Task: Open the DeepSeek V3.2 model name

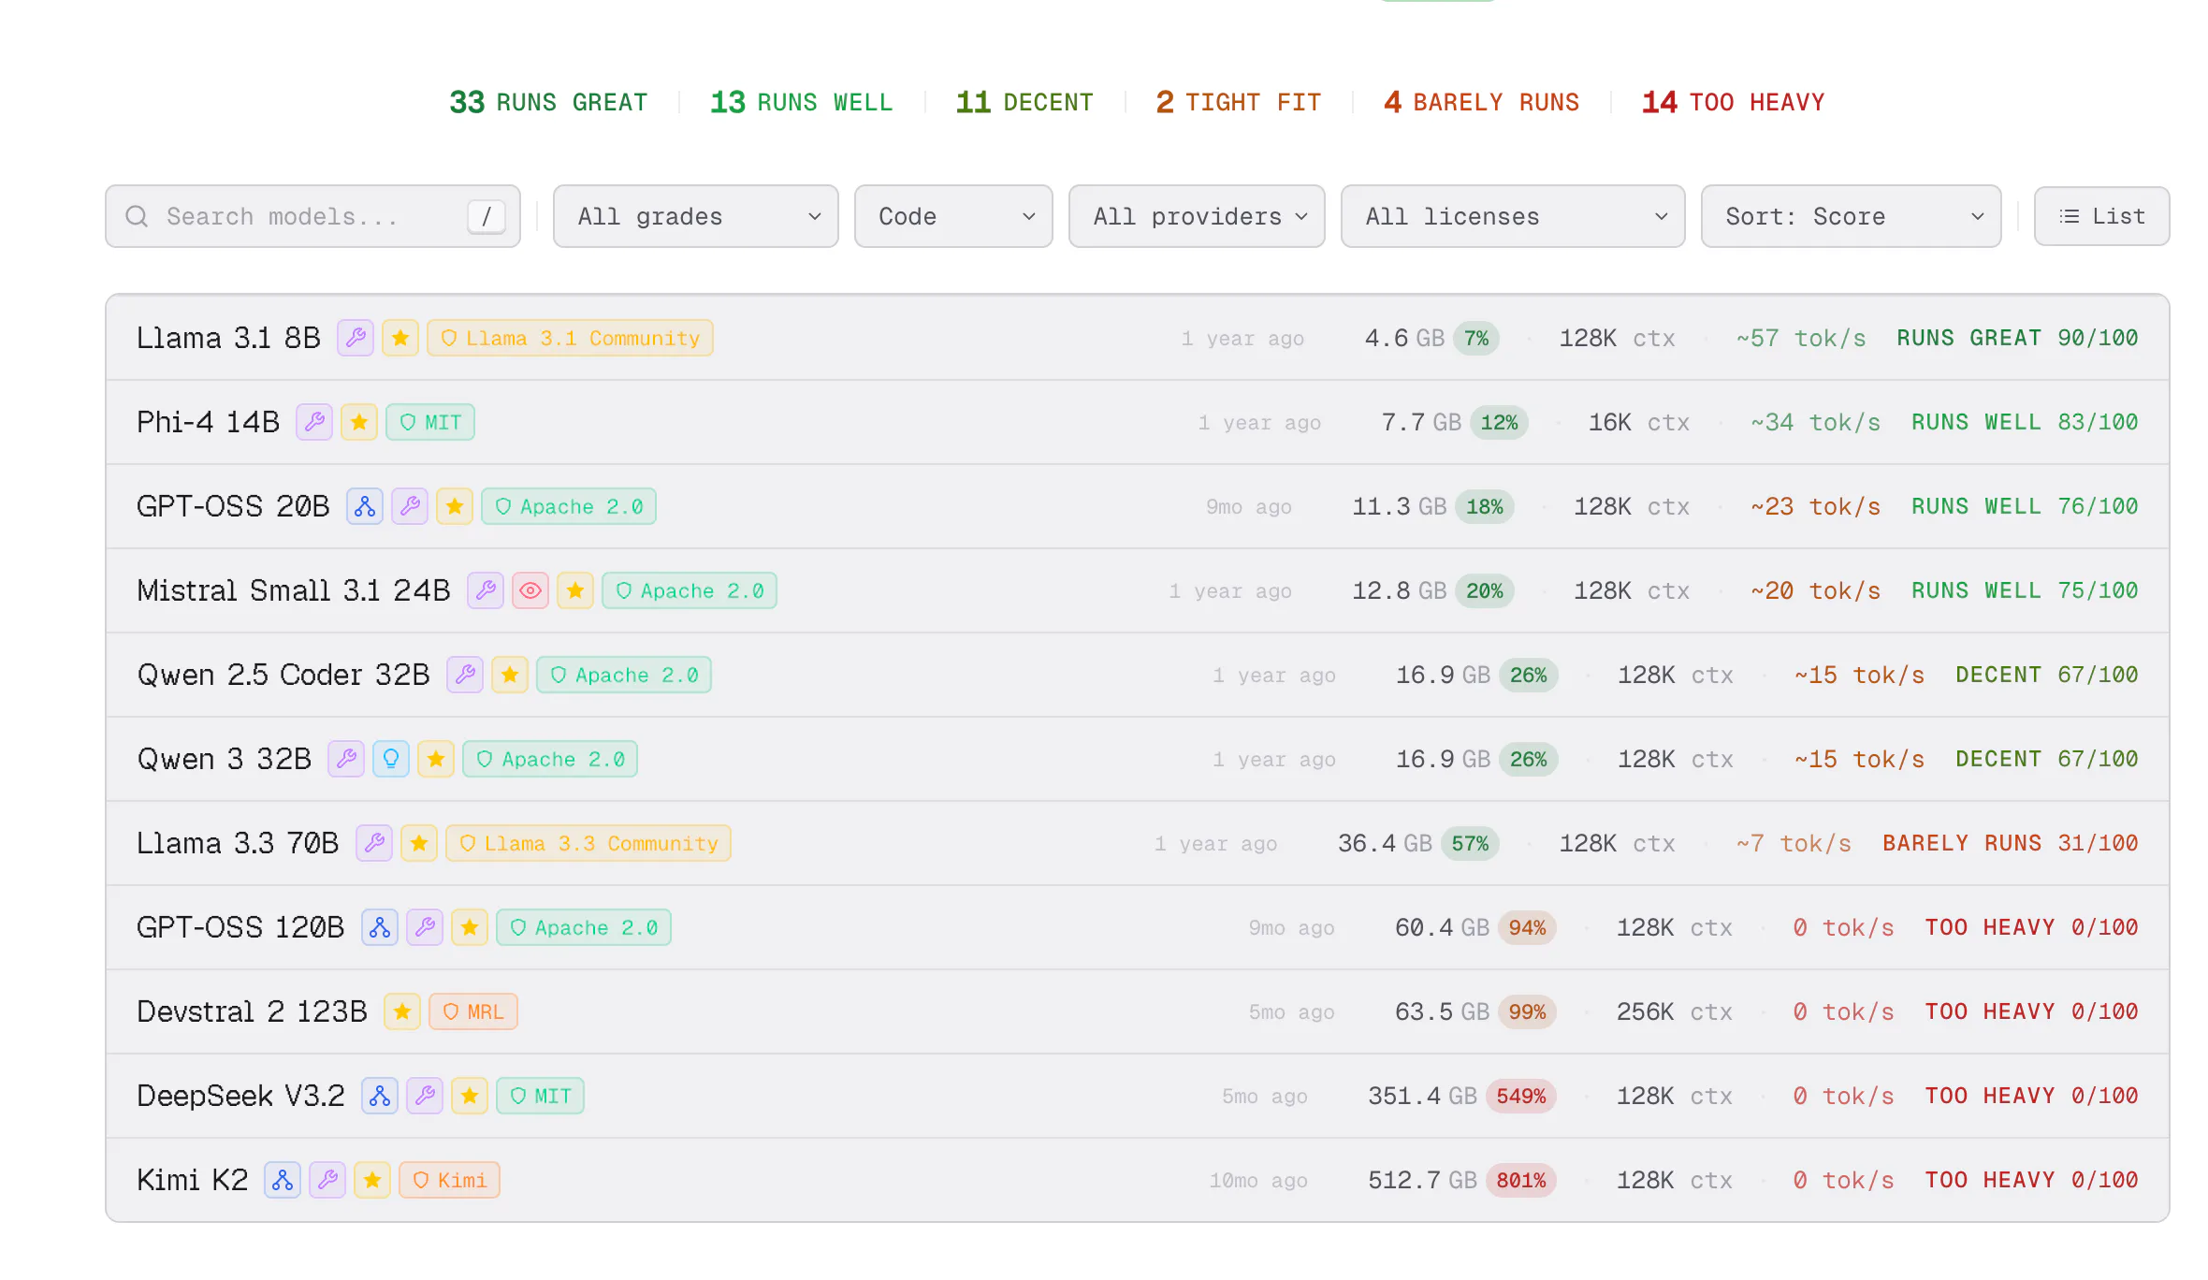Action: [x=240, y=1096]
